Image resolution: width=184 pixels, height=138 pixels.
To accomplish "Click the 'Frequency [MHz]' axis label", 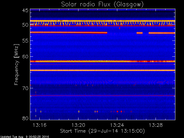I will coord(16,64).
